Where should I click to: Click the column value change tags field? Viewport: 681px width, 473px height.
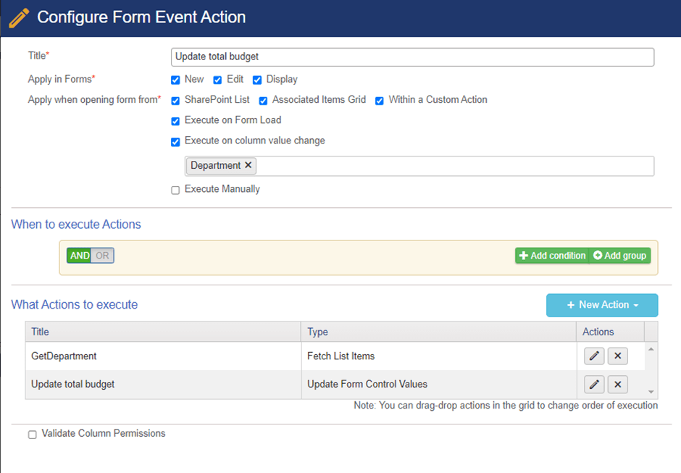(x=419, y=166)
